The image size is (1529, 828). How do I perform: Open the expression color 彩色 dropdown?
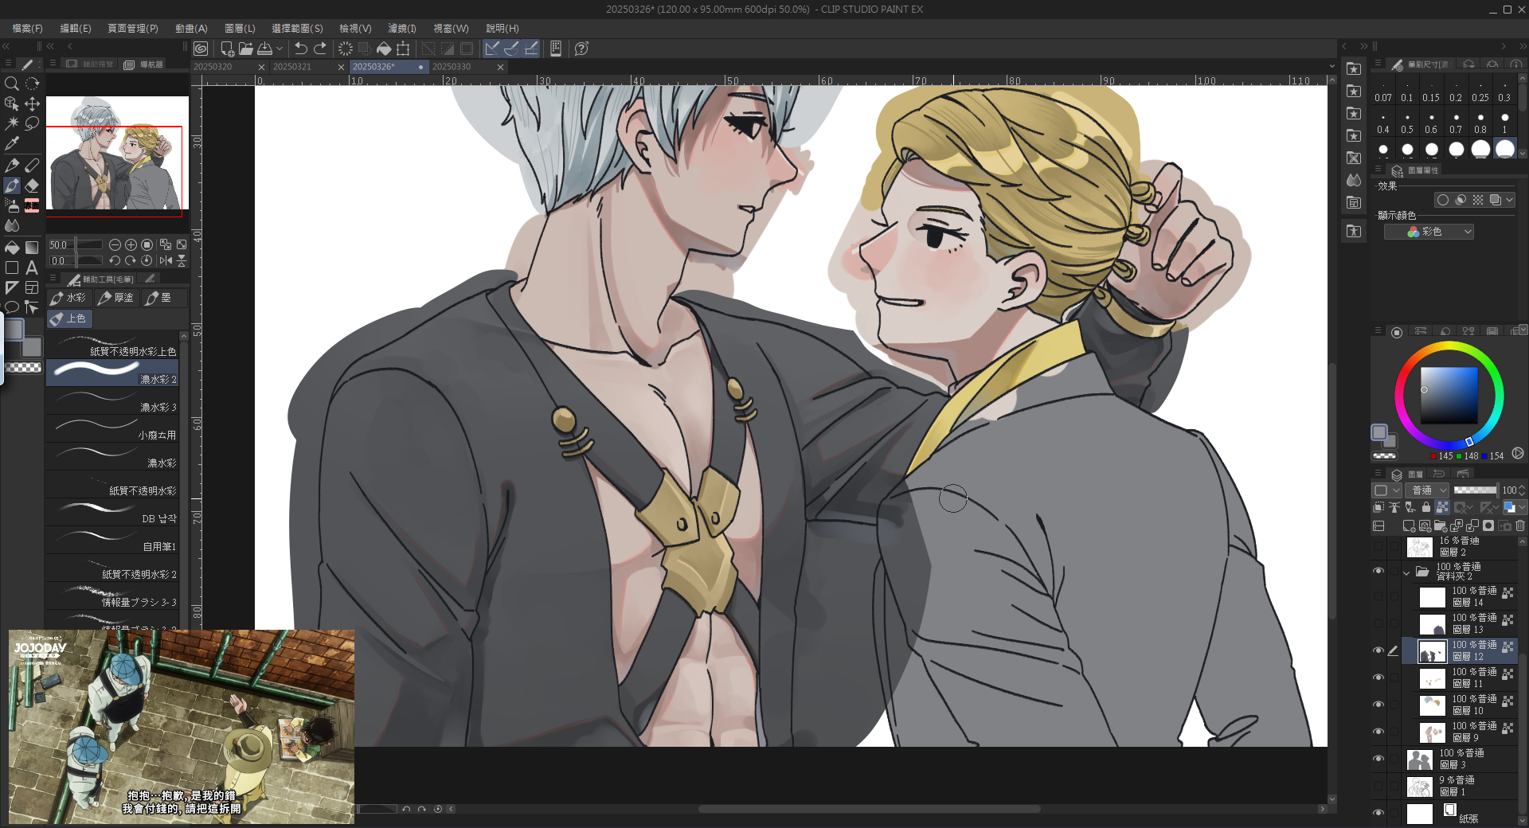[1429, 232]
